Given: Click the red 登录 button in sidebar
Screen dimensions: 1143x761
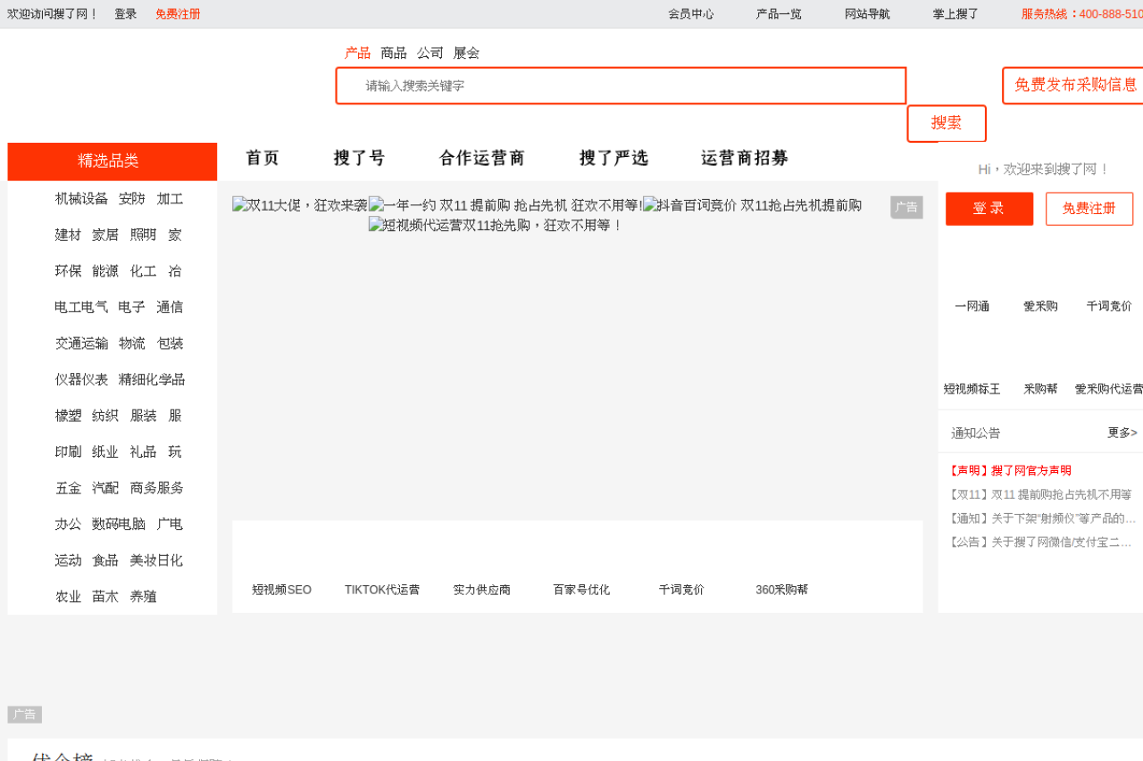Looking at the screenshot, I should pos(989,209).
